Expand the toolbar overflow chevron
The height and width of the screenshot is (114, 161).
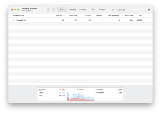pyautogui.click(x=113, y=9)
